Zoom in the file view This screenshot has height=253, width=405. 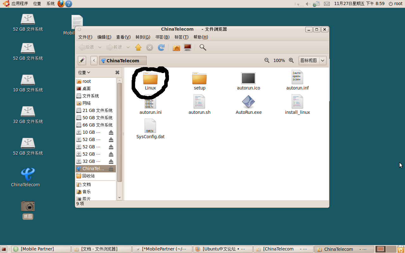point(291,60)
